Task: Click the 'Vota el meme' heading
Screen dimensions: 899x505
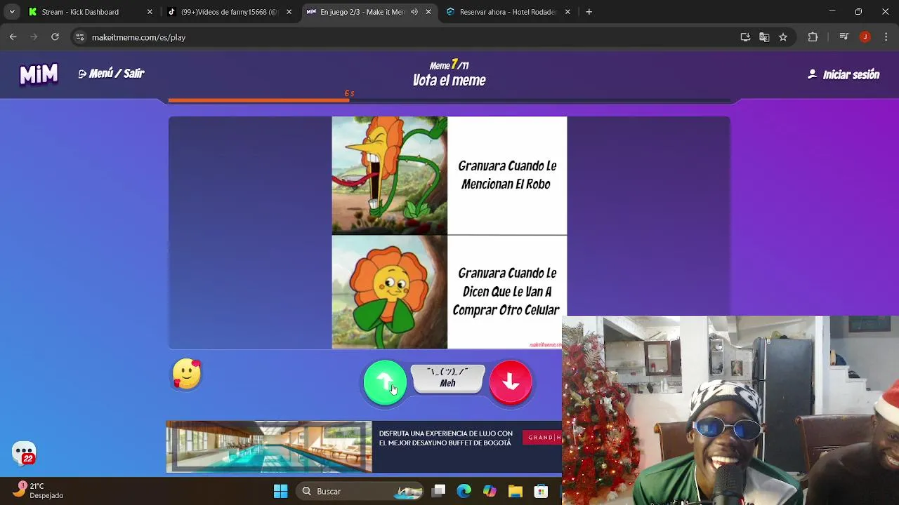Action: click(449, 81)
